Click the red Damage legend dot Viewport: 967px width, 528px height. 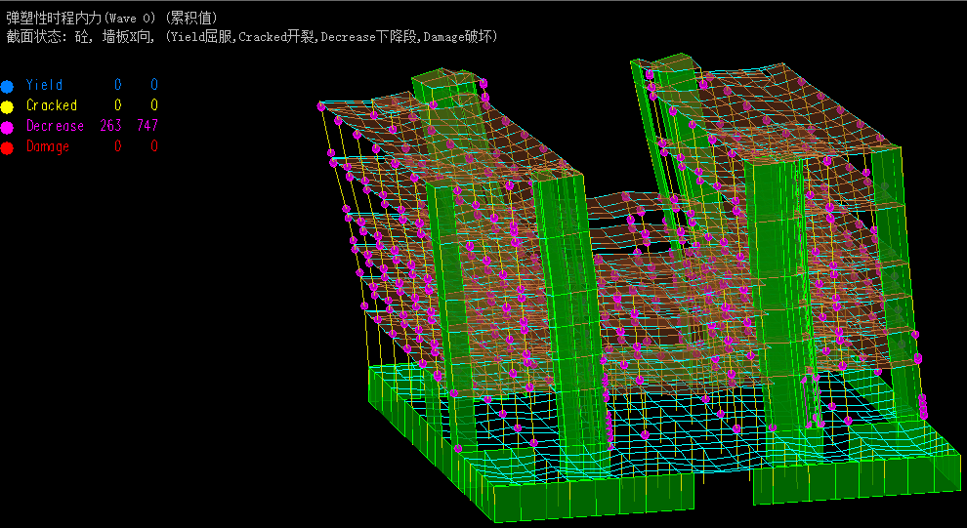tap(7, 148)
